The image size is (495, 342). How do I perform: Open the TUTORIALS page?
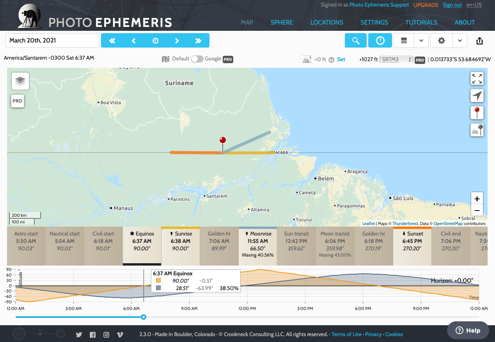(421, 22)
